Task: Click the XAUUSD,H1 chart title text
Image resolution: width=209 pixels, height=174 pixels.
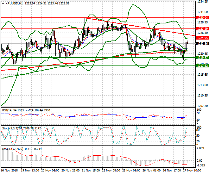Action: tap(14, 3)
